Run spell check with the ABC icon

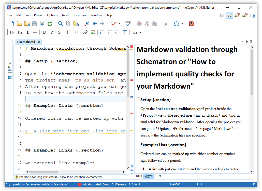(x=128, y=24)
